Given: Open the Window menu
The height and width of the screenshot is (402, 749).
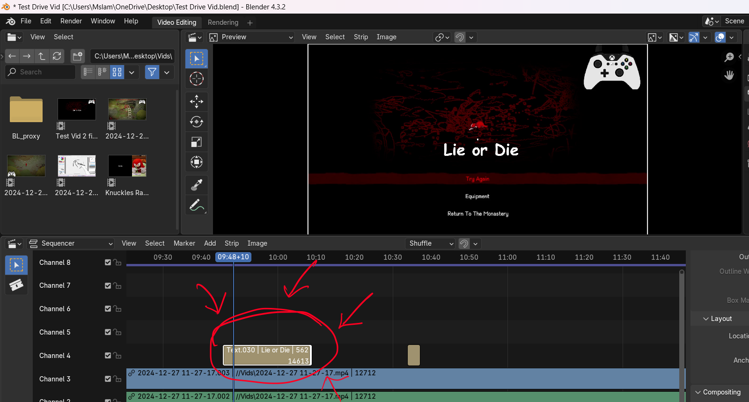Looking at the screenshot, I should coord(103,21).
